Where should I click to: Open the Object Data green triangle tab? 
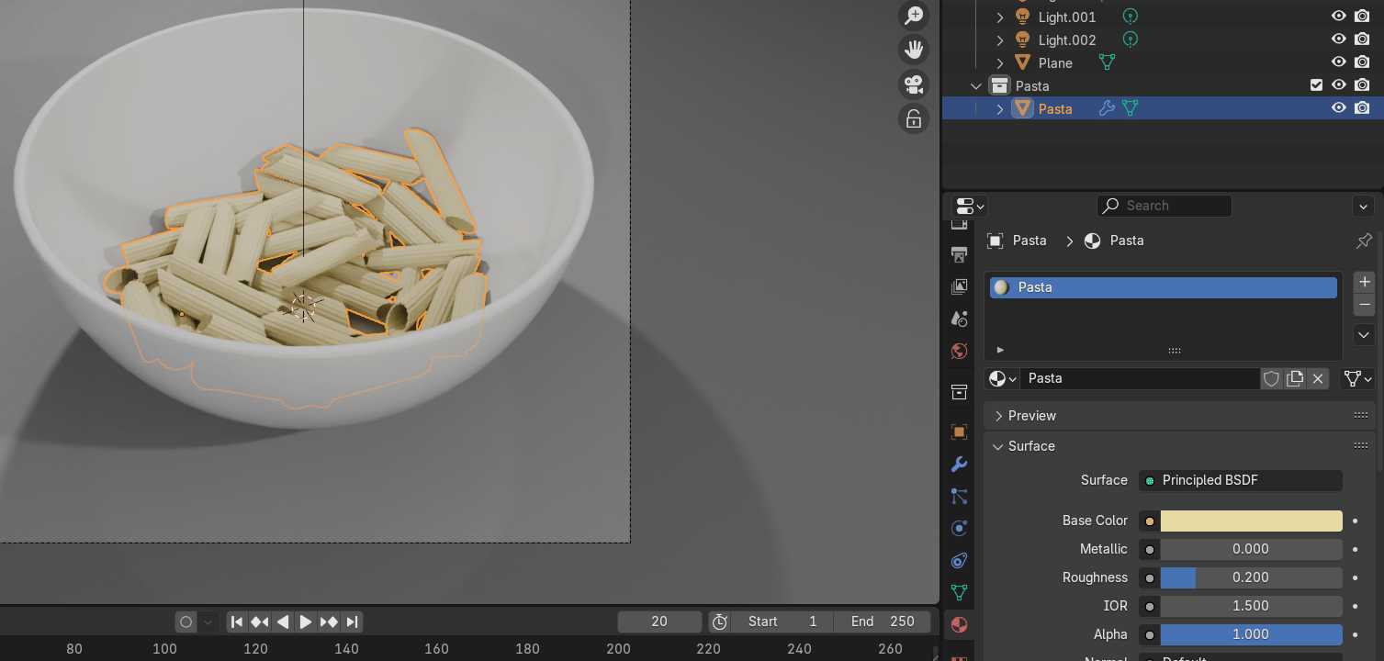[959, 592]
